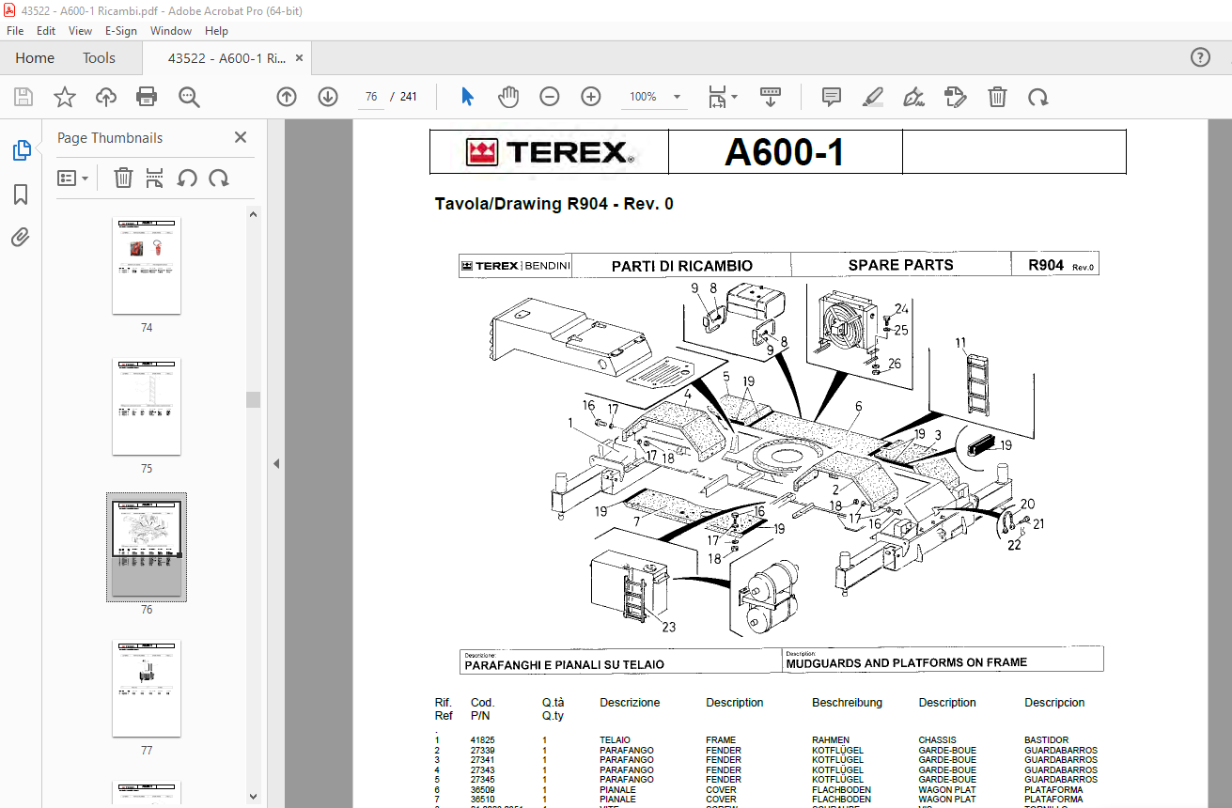Insert page break icon in thumbnails panel
Screen dimensions: 1232x808
[155, 178]
